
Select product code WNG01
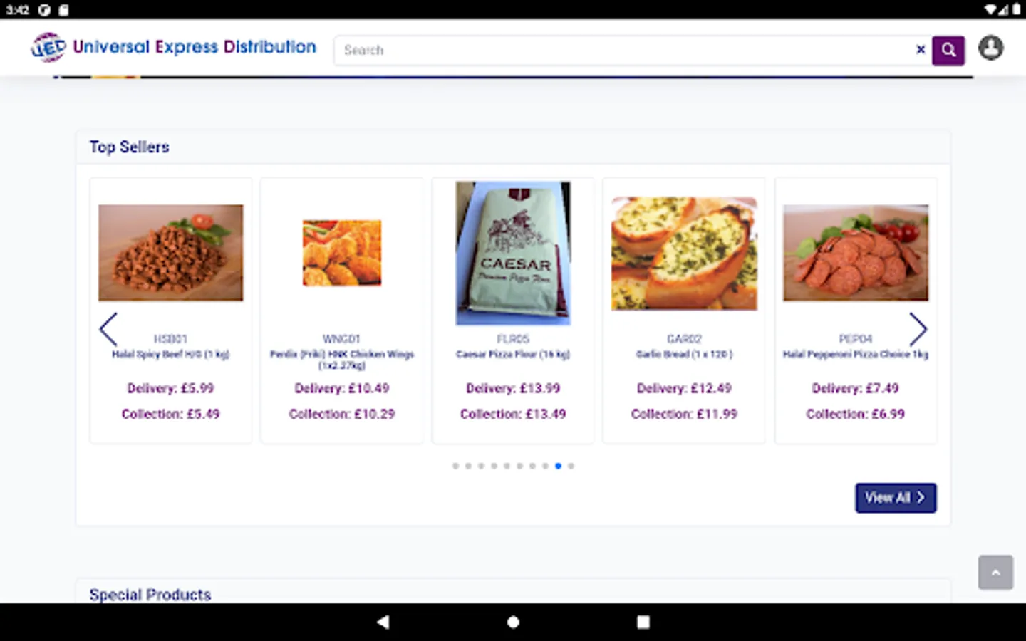click(x=342, y=339)
